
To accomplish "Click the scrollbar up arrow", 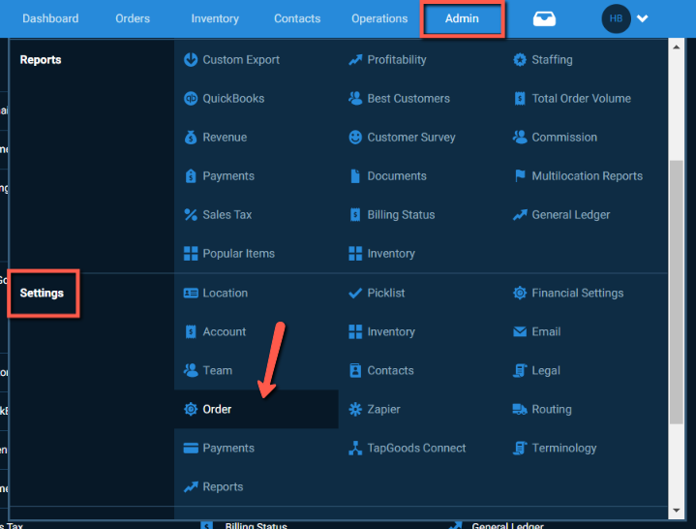I will (677, 47).
